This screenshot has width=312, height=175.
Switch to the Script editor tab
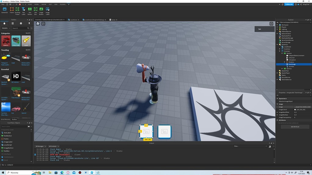click(x=113, y=20)
